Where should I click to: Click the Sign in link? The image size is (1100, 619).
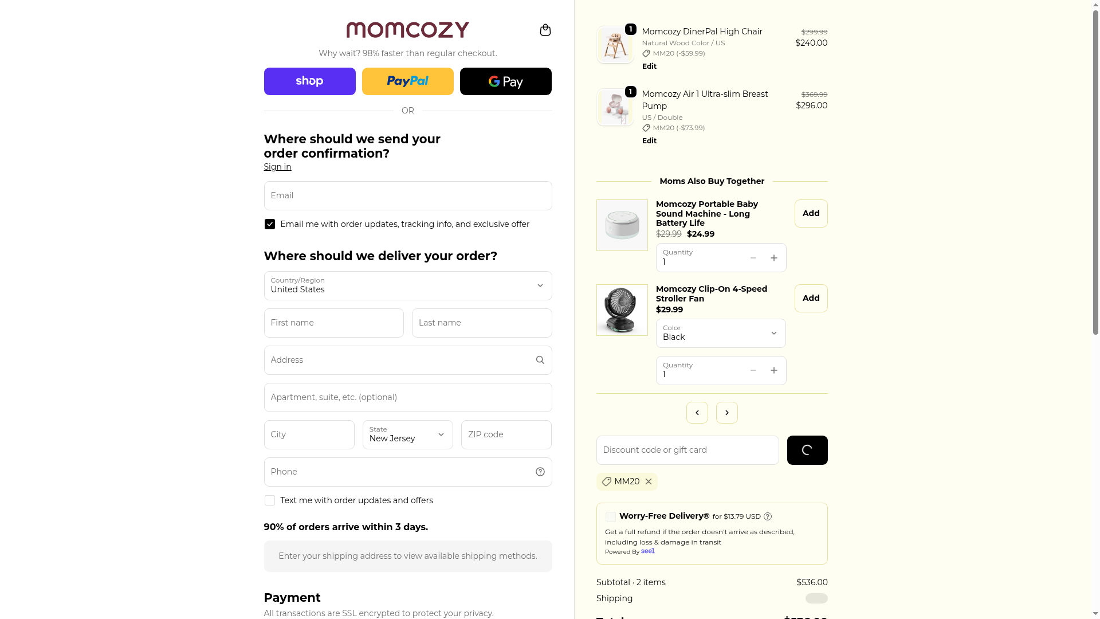277,167
